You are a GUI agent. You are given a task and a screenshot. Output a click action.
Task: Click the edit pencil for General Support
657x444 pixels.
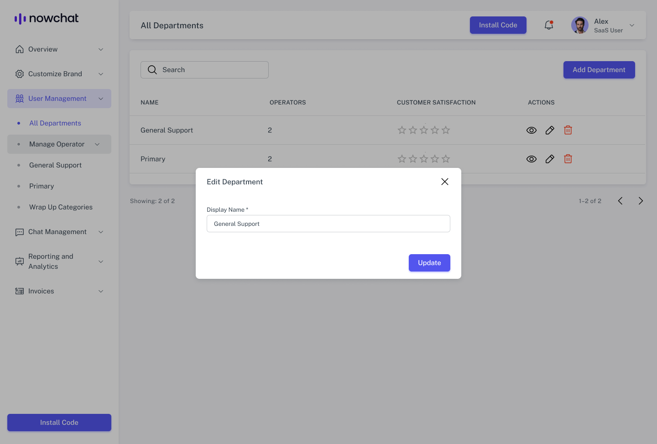[x=550, y=130]
